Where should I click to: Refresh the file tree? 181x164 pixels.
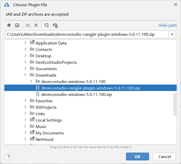point(47,25)
